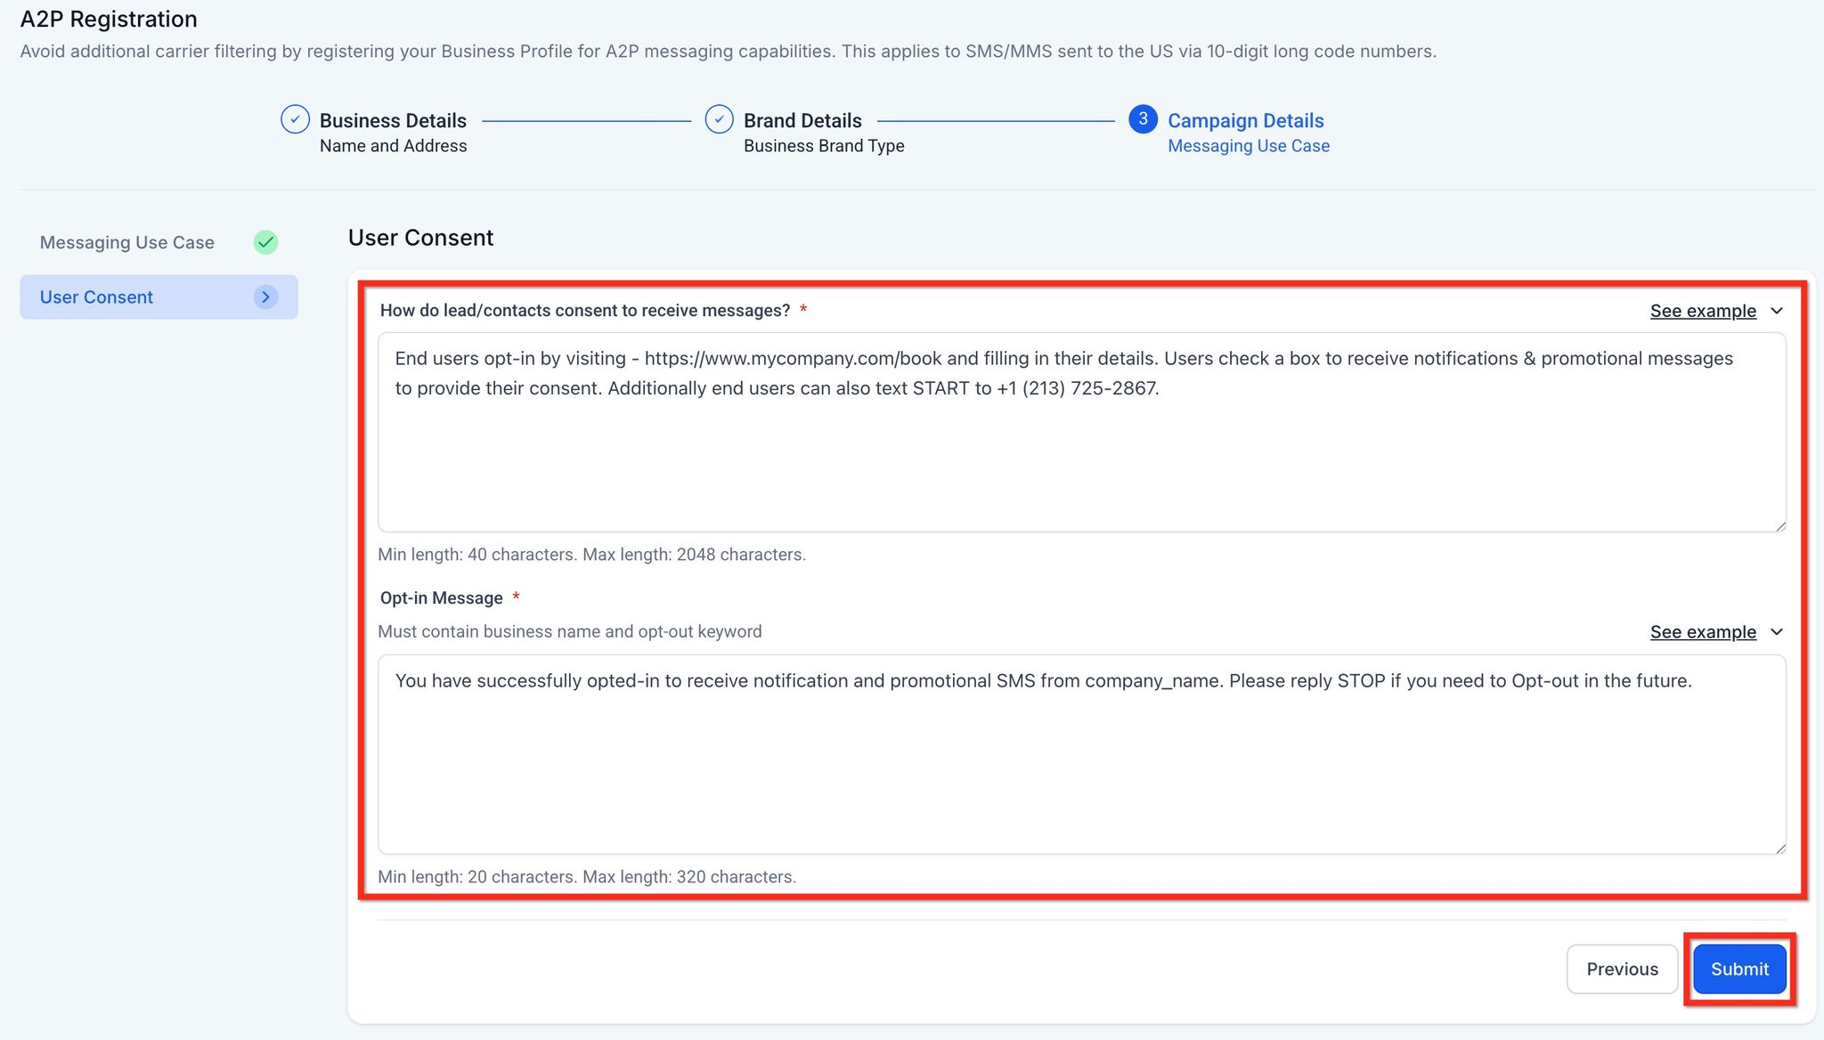This screenshot has width=1824, height=1040.
Task: Open Campaign Details step label
Action: 1245,121
